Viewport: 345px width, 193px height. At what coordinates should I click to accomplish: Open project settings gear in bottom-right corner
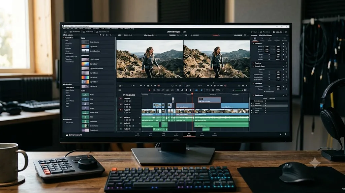[286, 134]
